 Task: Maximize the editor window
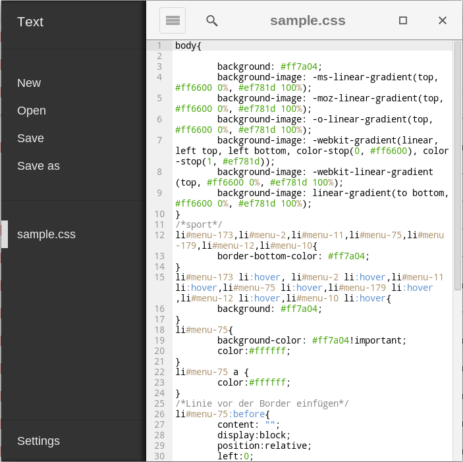click(x=403, y=20)
